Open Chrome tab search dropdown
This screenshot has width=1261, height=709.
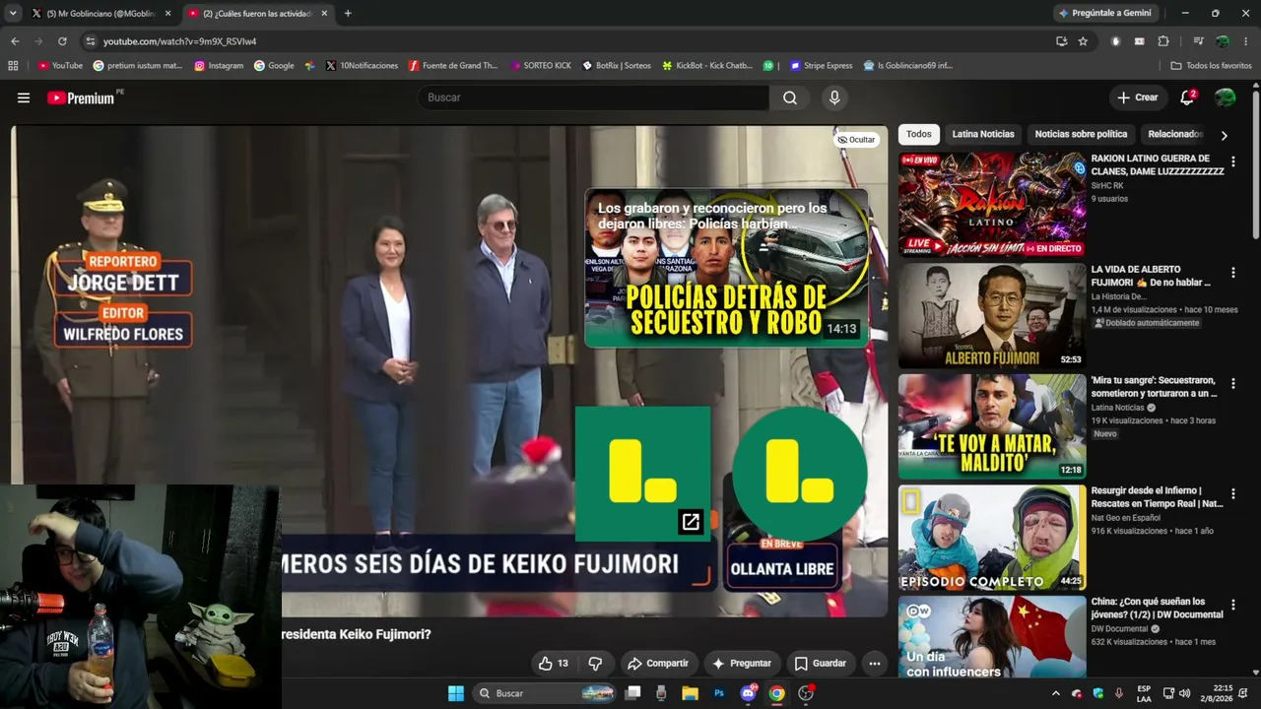[13, 14]
